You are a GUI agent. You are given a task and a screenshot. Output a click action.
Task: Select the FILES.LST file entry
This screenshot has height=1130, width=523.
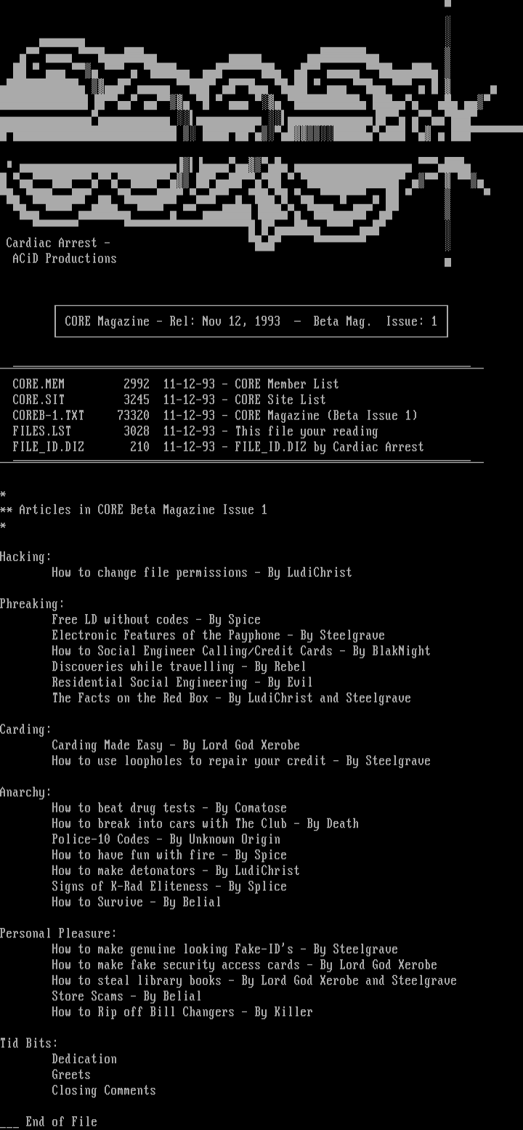coord(195,431)
